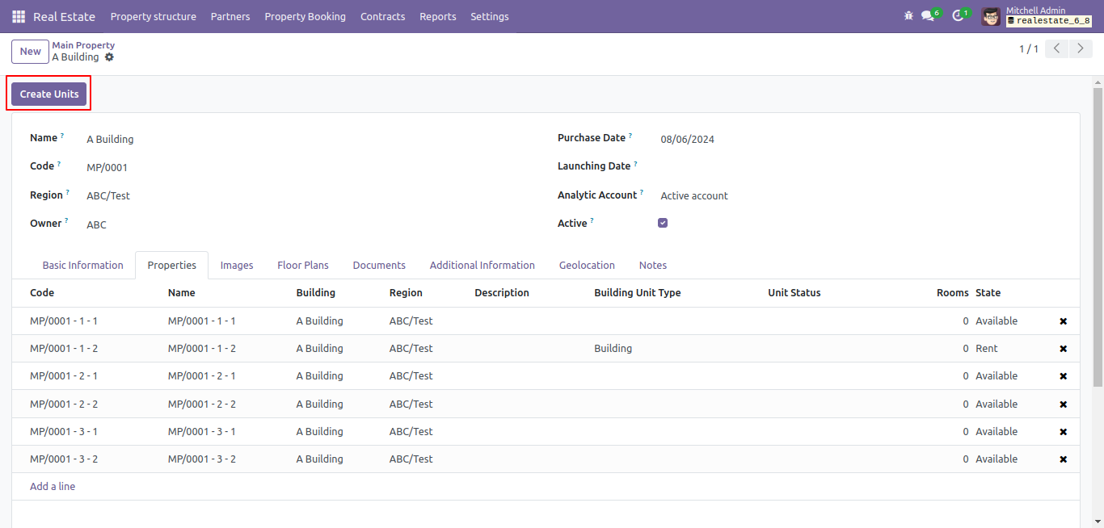Open Partners menu
Image resolution: width=1104 pixels, height=528 pixels.
coord(230,16)
